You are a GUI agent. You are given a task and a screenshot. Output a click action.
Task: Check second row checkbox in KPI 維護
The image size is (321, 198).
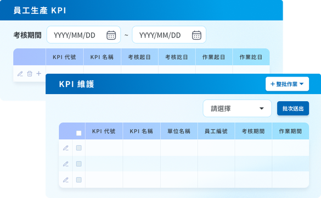[x=79, y=164]
